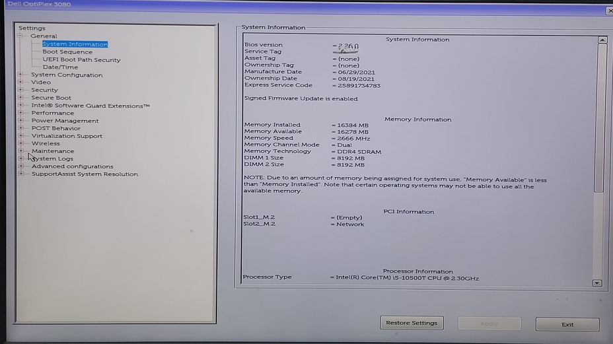This screenshot has height=344, width=613.
Task: Expand the Performance node
Action: (x=20, y=113)
